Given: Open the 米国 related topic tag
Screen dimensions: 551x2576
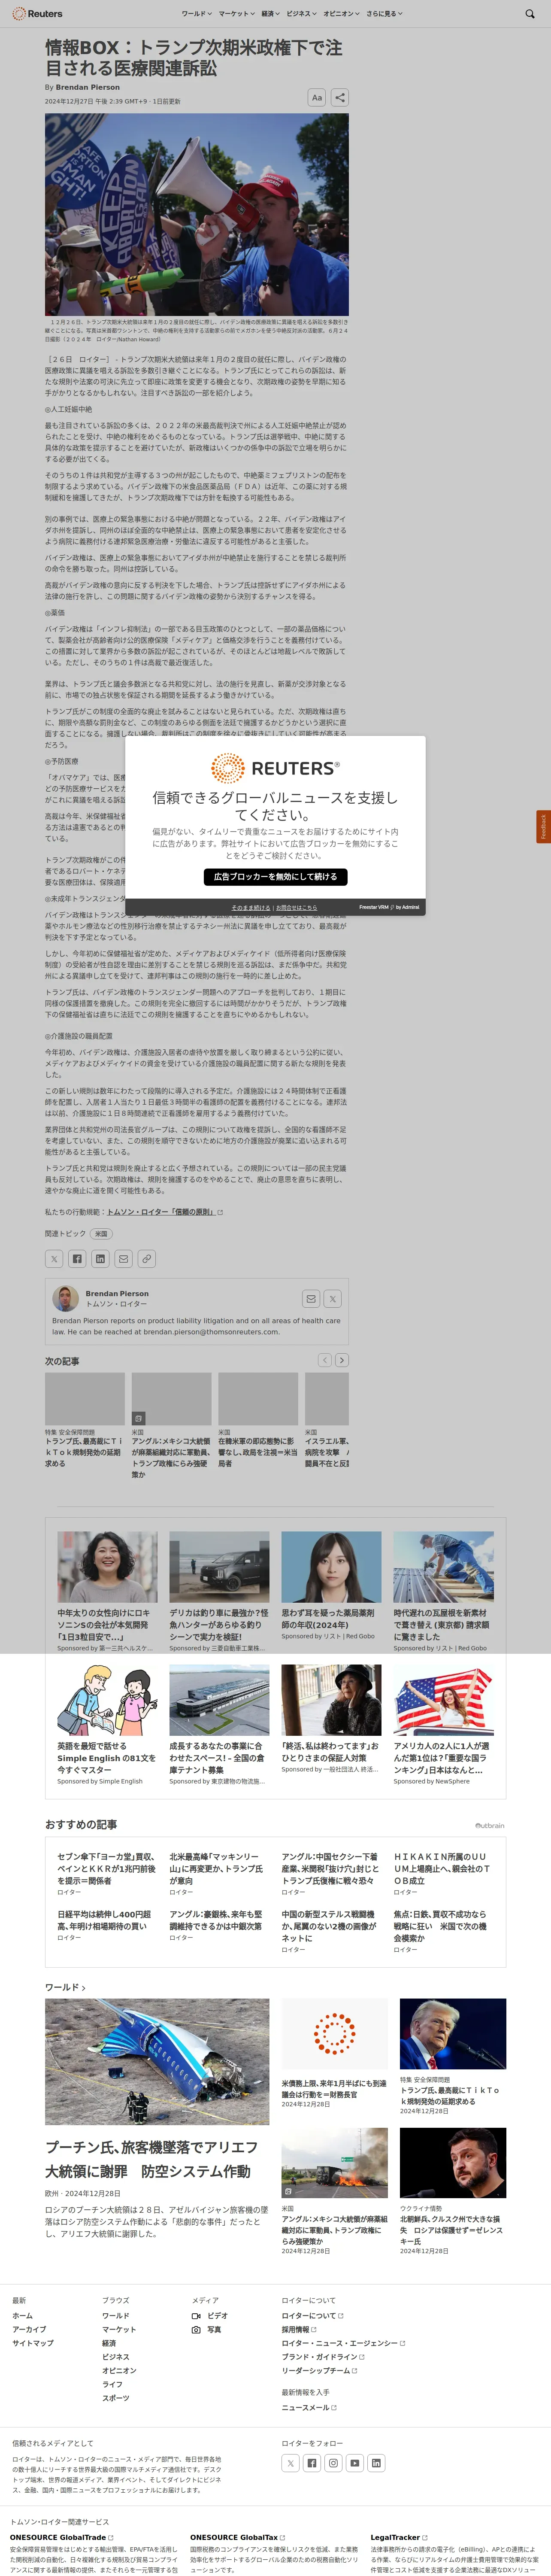Looking at the screenshot, I should tap(101, 1234).
